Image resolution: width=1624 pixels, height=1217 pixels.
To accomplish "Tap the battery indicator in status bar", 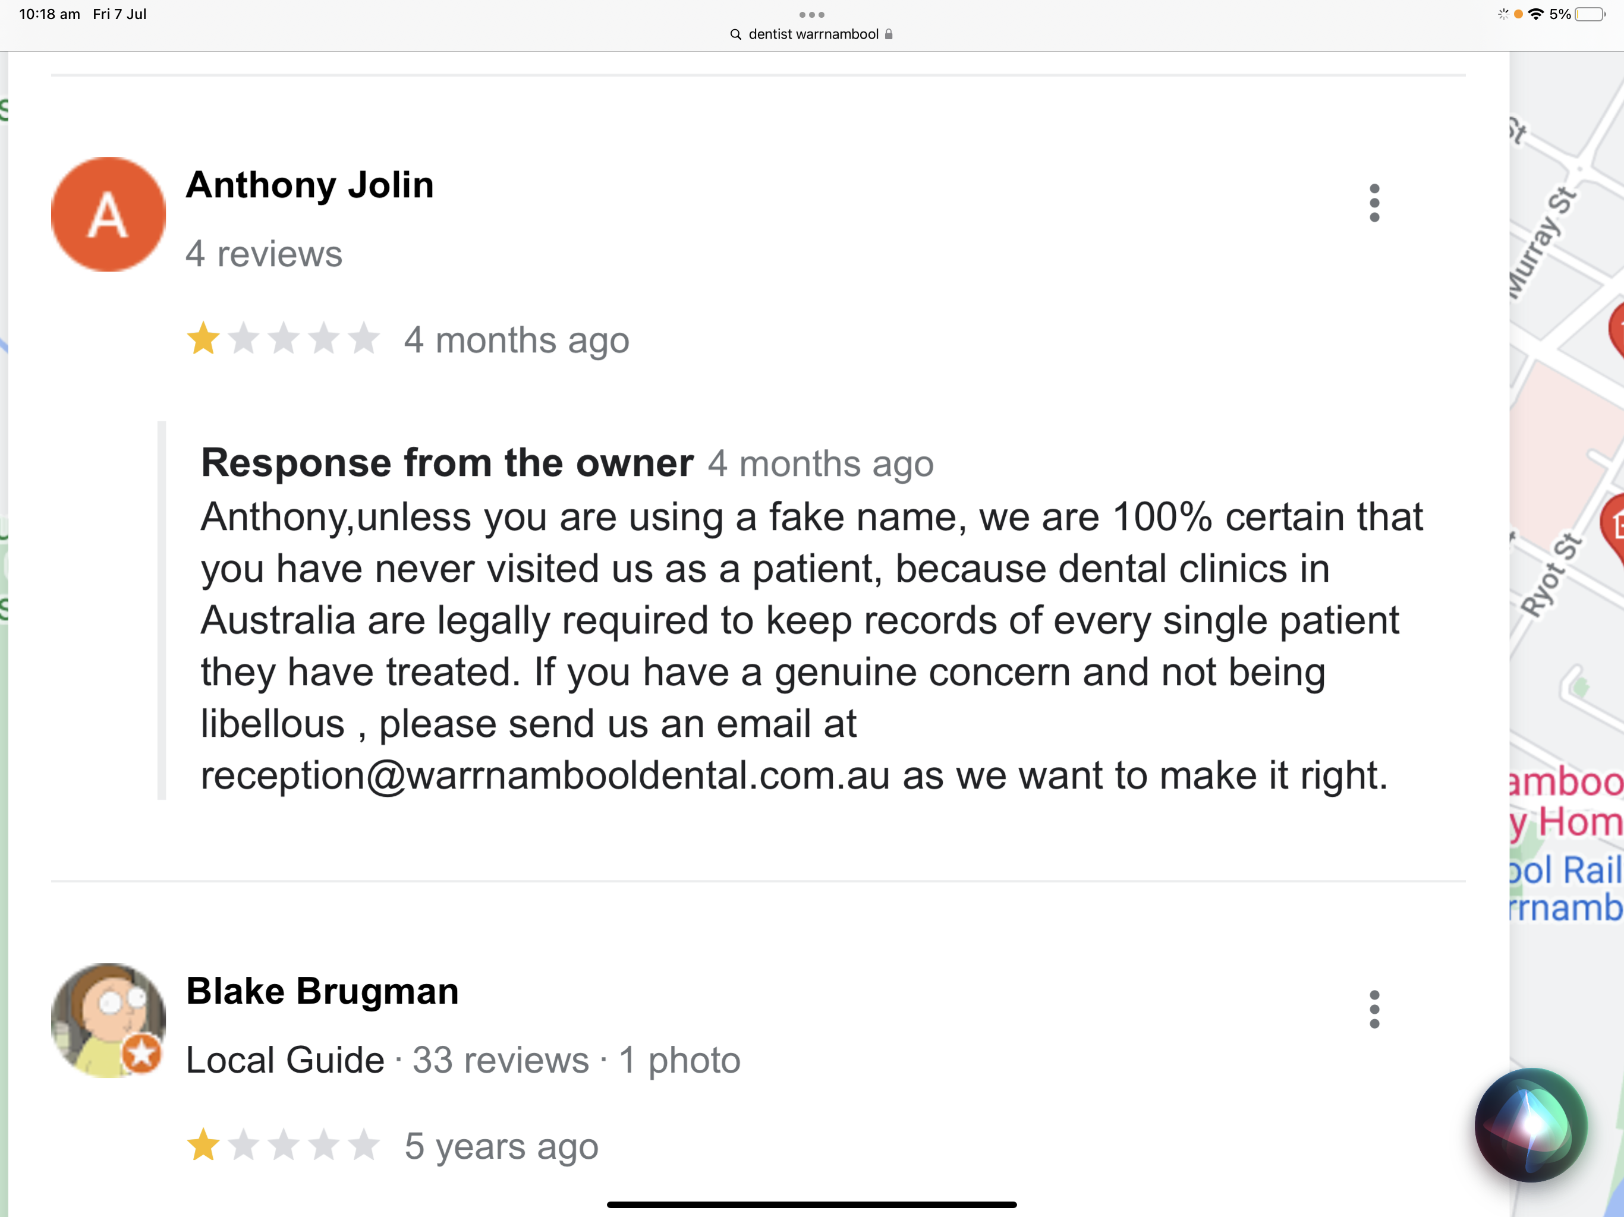I will coord(1590,15).
